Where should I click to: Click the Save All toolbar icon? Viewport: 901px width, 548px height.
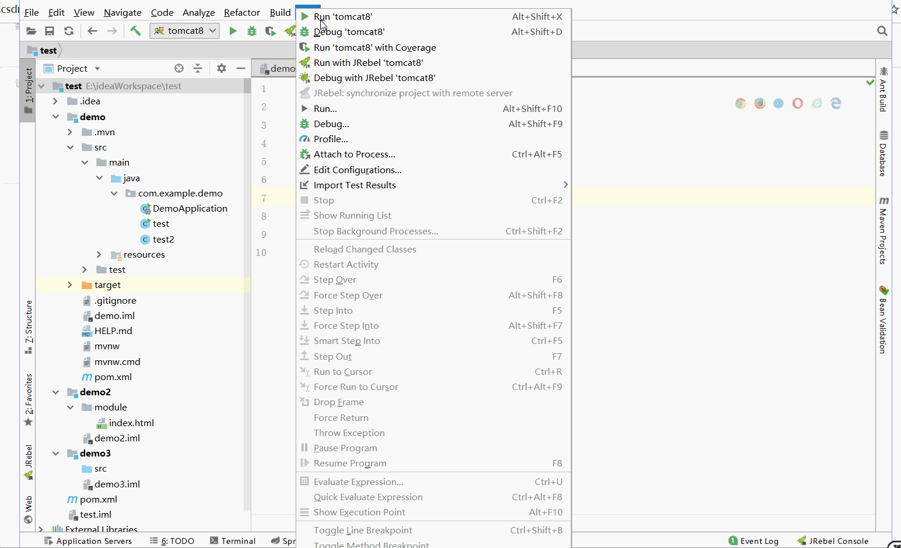[50, 31]
